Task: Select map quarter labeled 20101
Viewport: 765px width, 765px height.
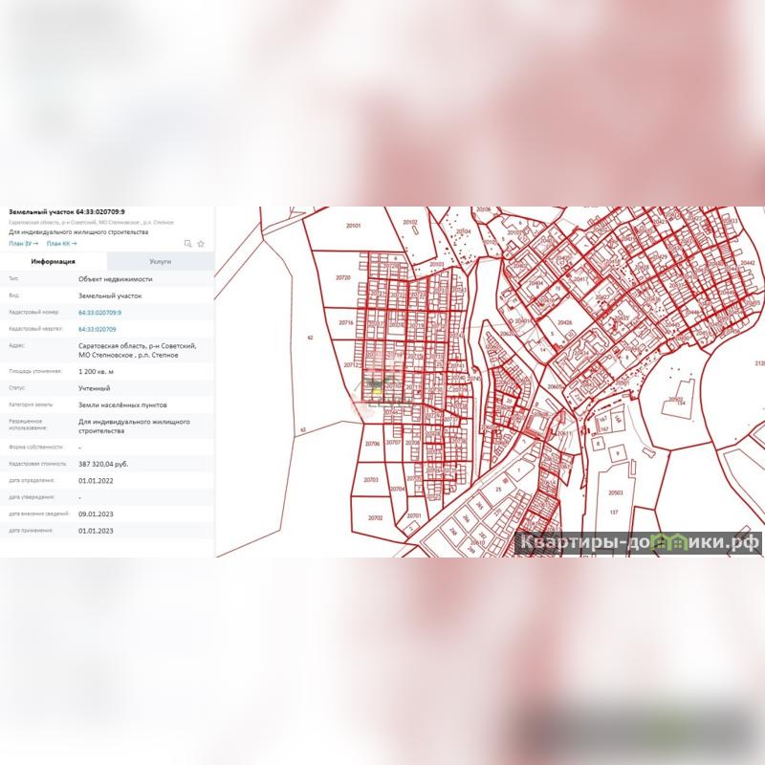Action: pos(353,227)
